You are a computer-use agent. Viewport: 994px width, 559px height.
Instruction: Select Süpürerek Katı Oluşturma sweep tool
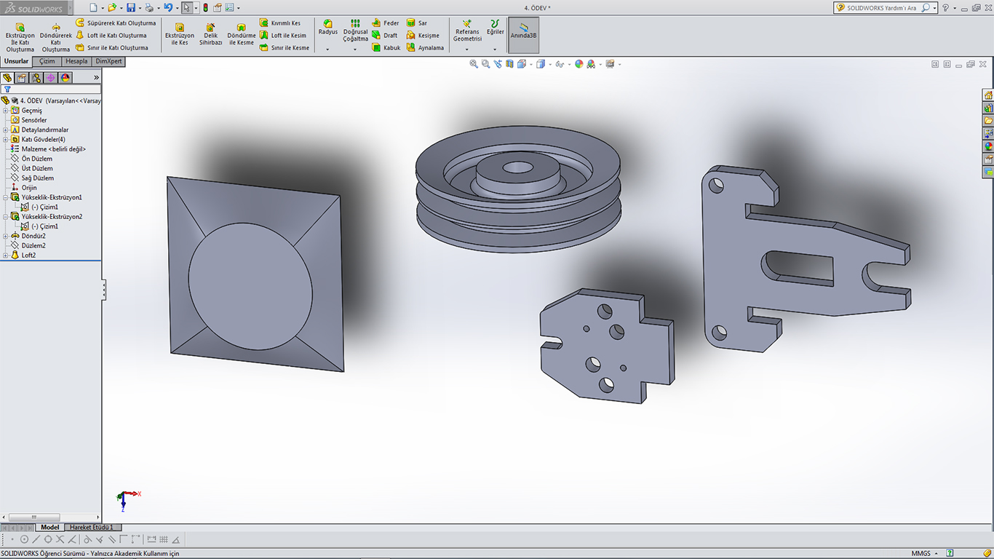[116, 23]
